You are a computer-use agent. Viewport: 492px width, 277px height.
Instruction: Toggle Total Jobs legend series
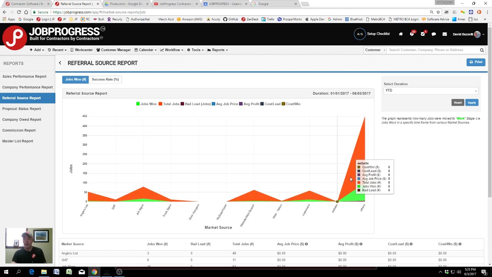(169, 104)
